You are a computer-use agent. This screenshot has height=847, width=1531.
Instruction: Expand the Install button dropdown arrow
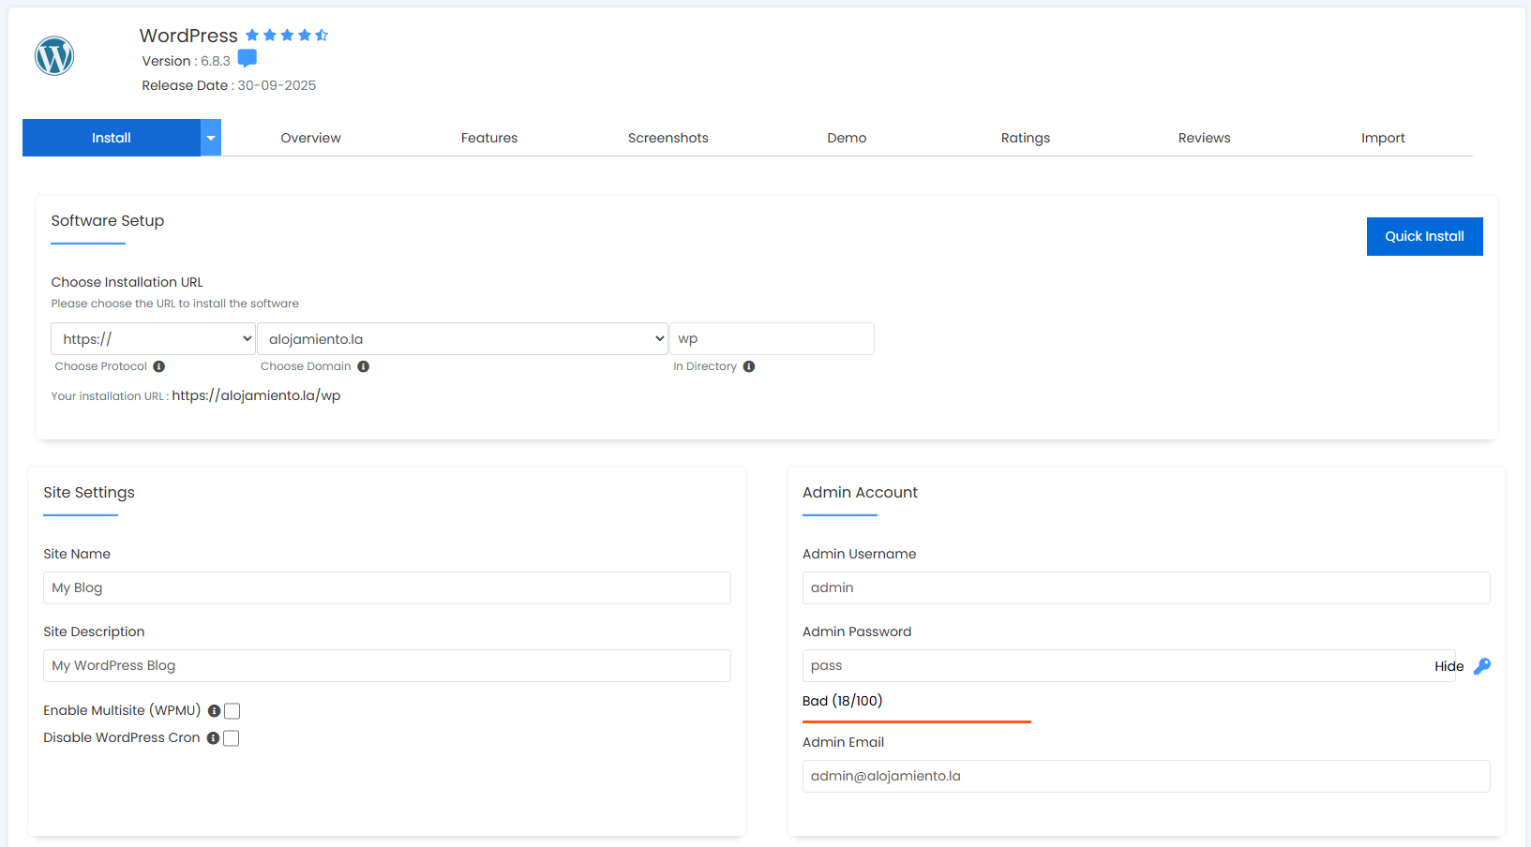(211, 138)
